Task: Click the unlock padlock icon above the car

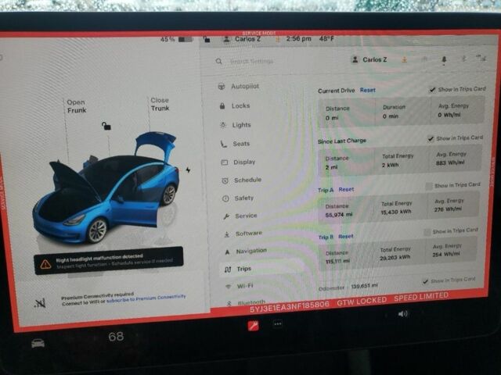Action: pyautogui.click(x=106, y=126)
